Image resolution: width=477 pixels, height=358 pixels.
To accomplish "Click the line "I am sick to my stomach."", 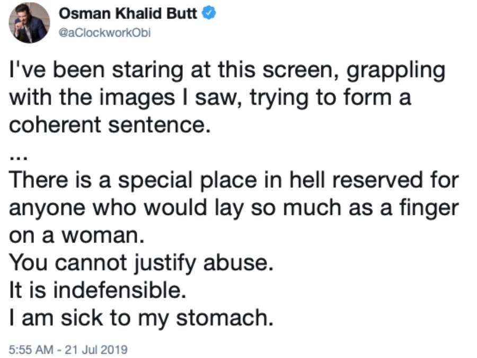I will 142,318.
